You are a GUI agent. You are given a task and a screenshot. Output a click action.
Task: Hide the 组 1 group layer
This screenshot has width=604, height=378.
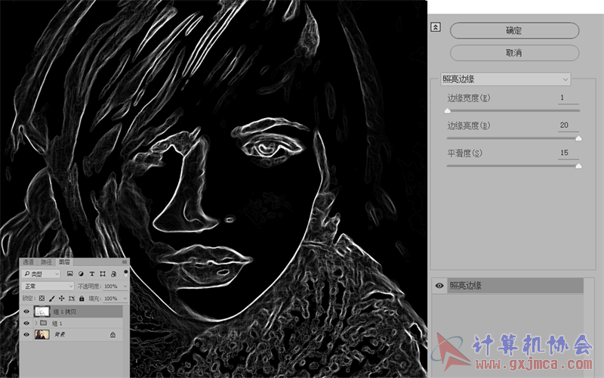(x=26, y=324)
